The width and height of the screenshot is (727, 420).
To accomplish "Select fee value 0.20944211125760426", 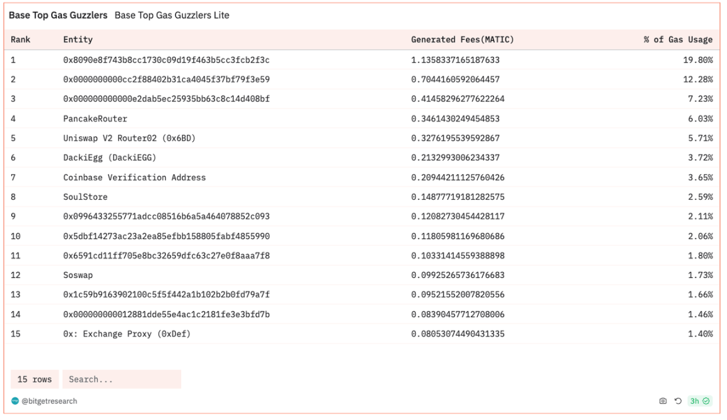I will pyautogui.click(x=458, y=178).
